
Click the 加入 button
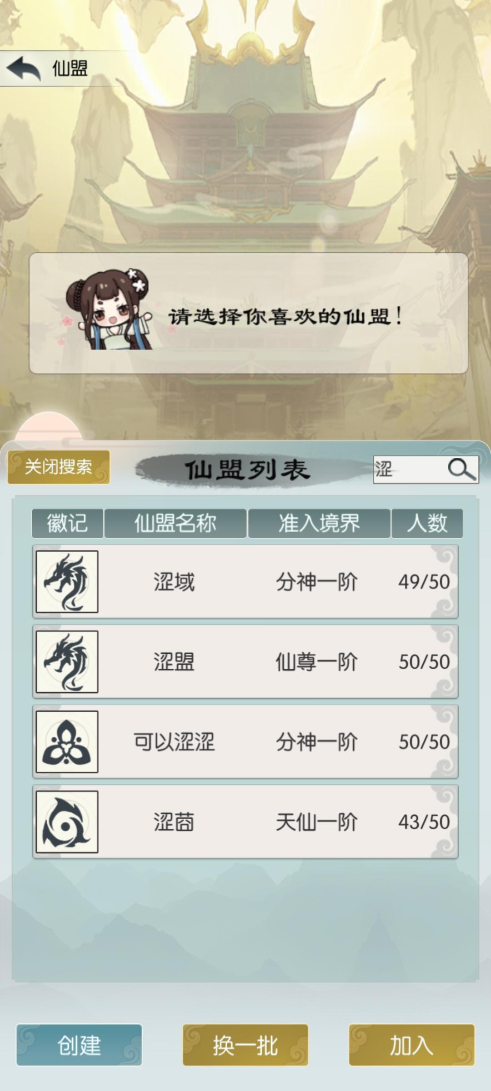412,1045
